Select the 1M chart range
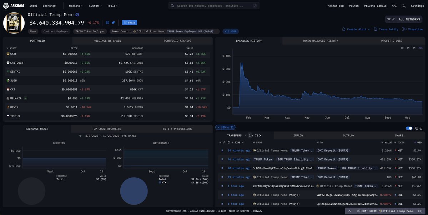This screenshot has width=428, height=215. [x=408, y=48]
